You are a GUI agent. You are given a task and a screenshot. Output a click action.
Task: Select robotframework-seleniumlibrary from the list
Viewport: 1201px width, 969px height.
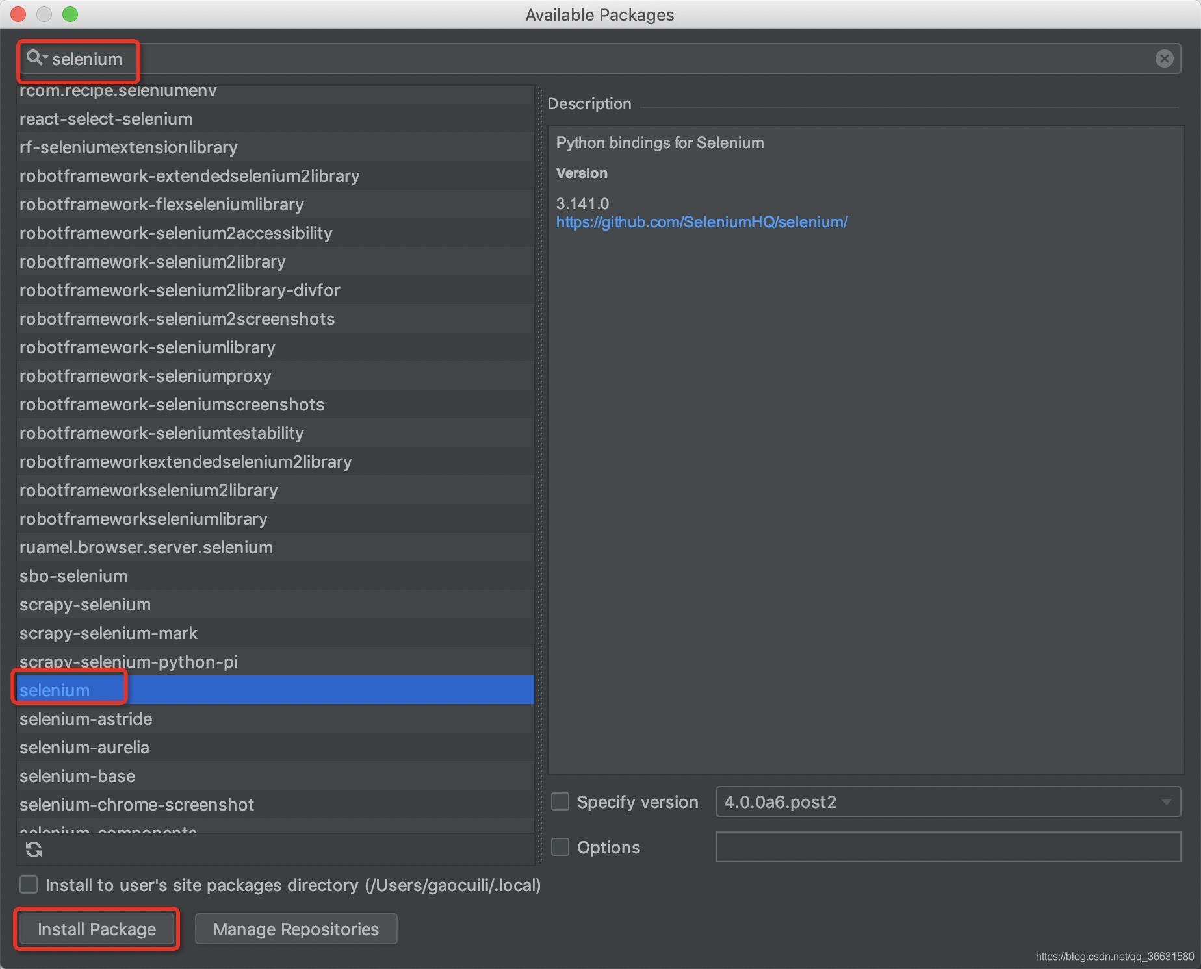[x=148, y=347]
